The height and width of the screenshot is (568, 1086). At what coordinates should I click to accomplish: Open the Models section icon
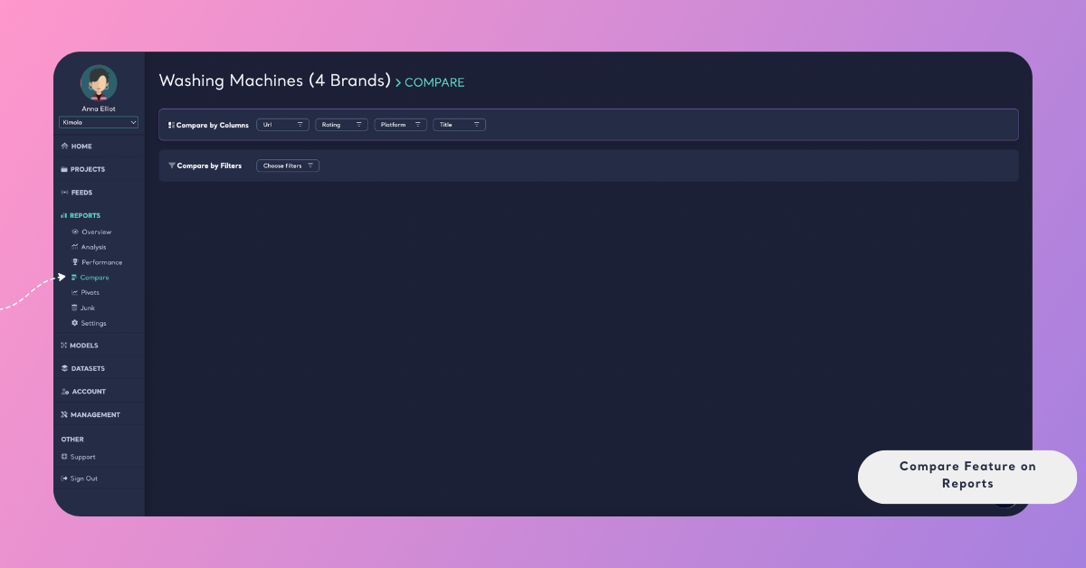pyautogui.click(x=64, y=346)
